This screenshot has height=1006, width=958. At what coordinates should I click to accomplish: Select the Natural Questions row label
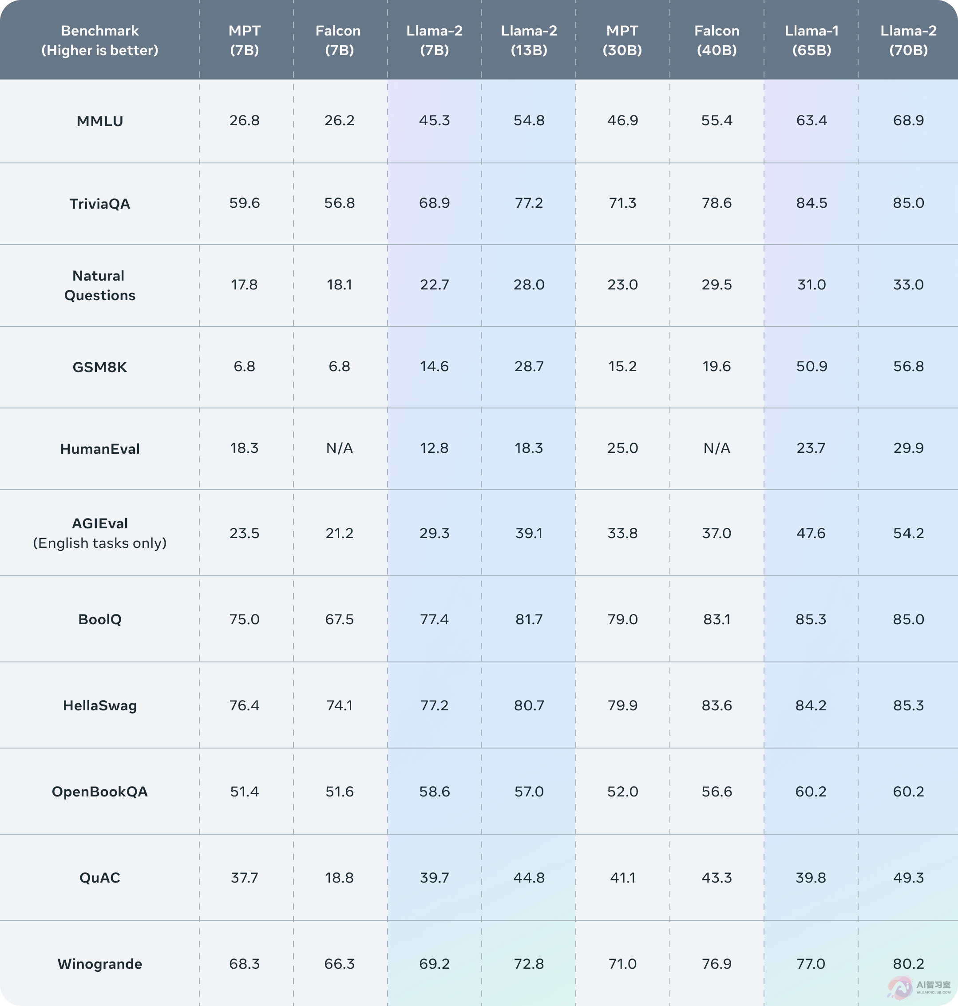tap(99, 285)
